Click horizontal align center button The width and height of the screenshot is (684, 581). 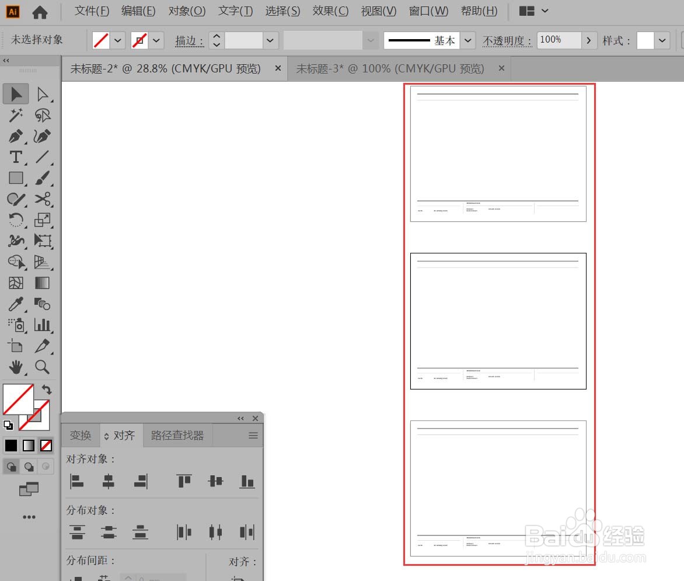coord(108,482)
